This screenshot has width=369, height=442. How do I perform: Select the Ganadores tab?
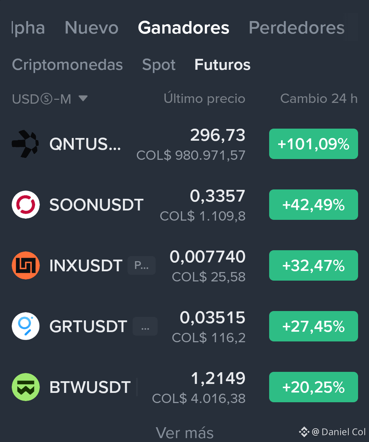point(183,28)
